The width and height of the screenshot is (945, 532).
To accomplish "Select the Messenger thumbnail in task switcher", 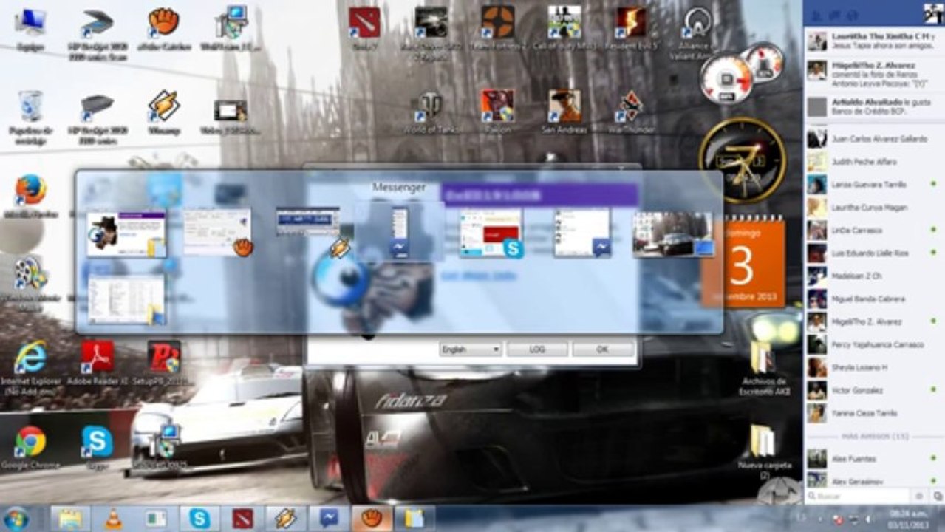I will click(399, 233).
